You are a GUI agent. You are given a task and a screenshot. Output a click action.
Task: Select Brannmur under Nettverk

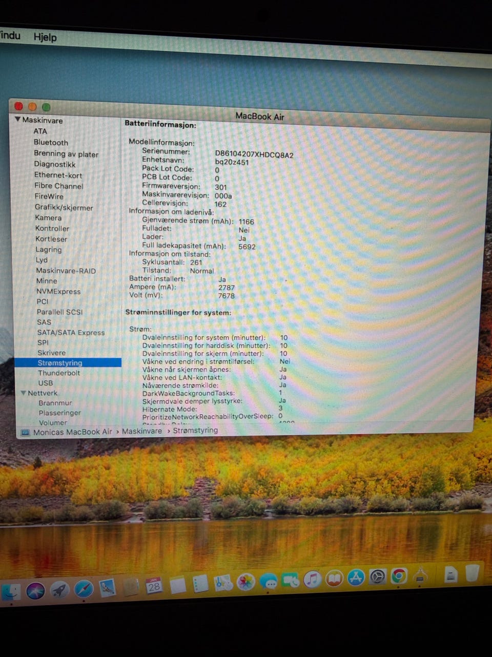pos(55,403)
